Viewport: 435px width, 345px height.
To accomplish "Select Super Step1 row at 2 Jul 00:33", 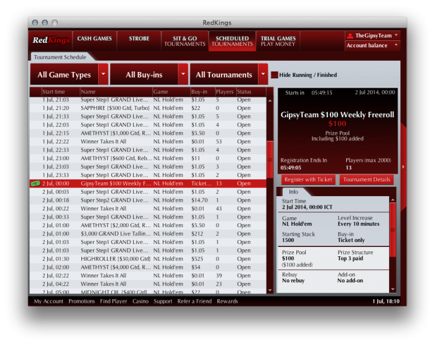I will coord(148,217).
